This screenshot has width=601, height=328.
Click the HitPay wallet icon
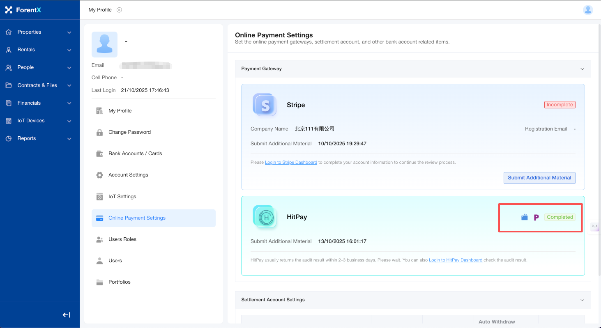pos(524,218)
